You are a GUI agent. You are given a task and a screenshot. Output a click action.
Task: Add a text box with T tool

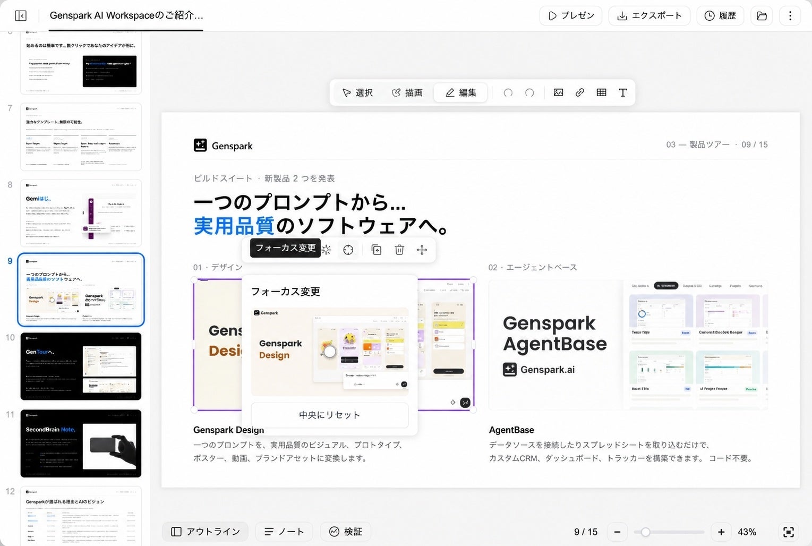(x=623, y=92)
